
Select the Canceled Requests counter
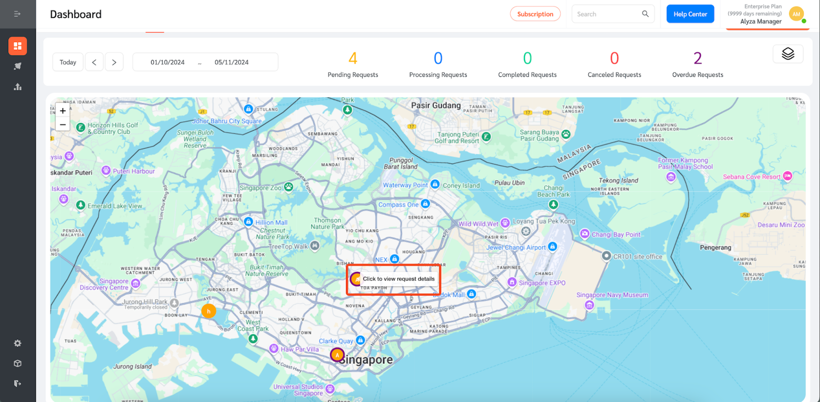614,64
